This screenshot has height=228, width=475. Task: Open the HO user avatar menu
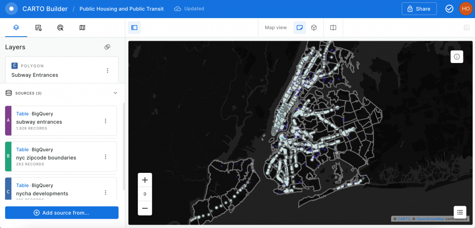466,9
